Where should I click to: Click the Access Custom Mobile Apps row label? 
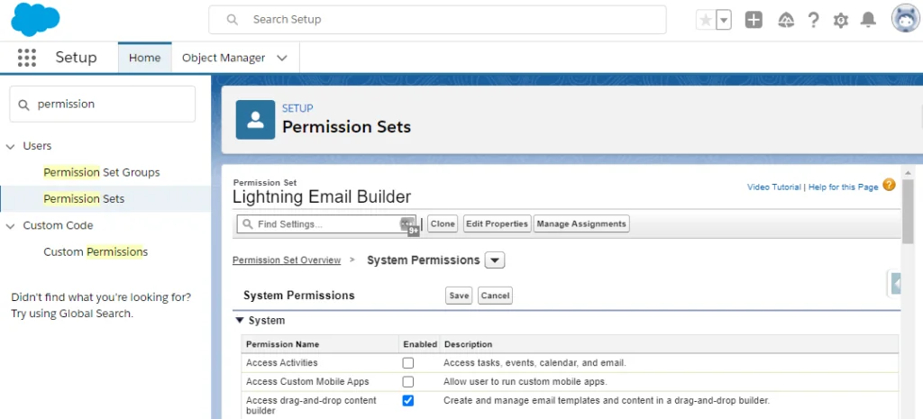point(307,382)
